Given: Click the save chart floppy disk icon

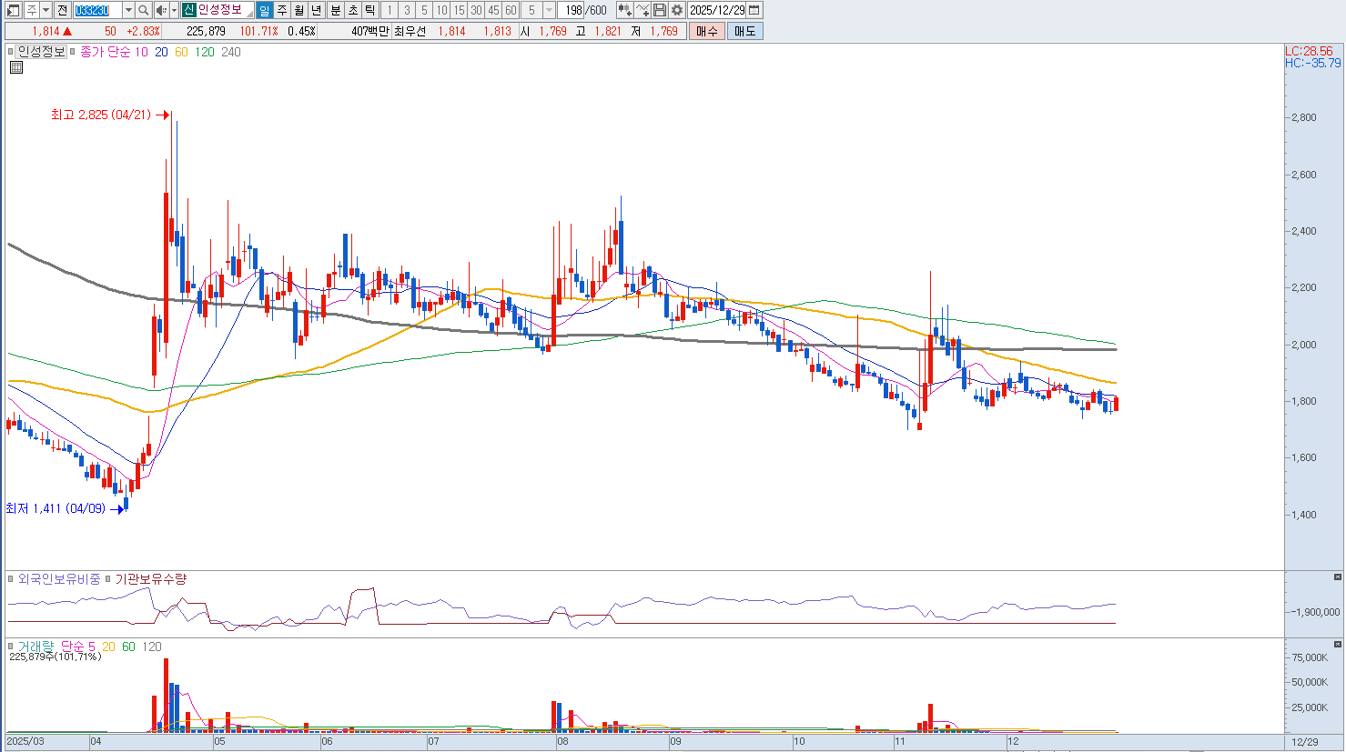Looking at the screenshot, I should coord(660,10).
